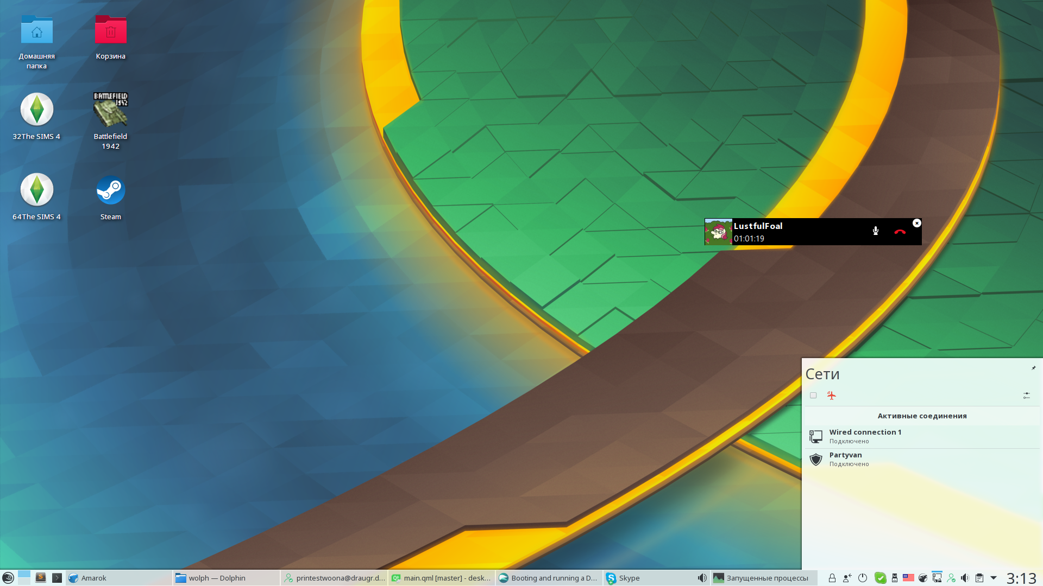The image size is (1043, 586).
Task: Open network connection settings sliders icon
Action: pyautogui.click(x=1027, y=396)
